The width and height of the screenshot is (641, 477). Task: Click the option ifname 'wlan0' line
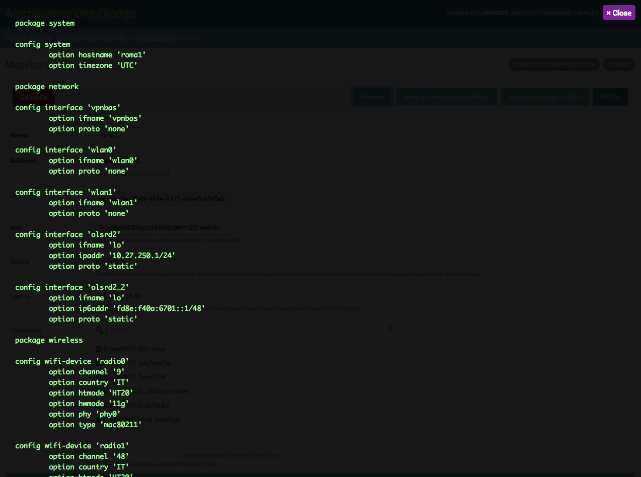(x=93, y=161)
